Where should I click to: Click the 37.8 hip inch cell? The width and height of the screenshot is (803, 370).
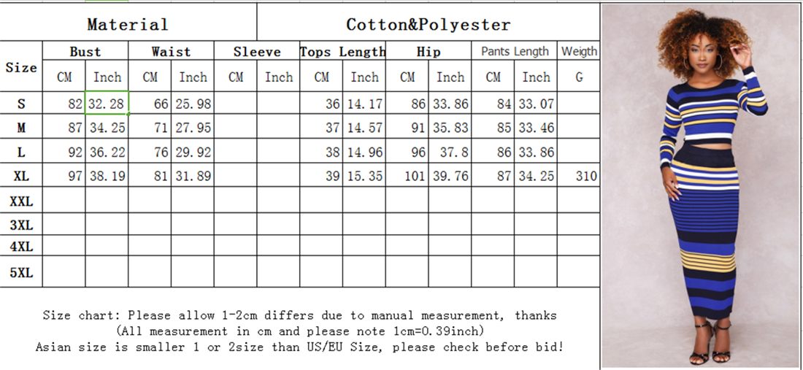[x=450, y=152]
